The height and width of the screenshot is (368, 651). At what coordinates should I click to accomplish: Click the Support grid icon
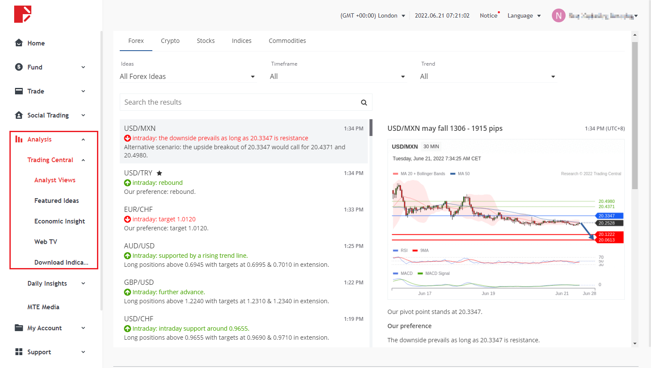[19, 352]
